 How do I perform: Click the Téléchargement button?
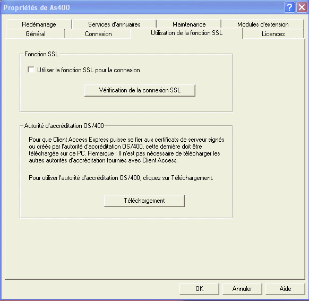(x=144, y=201)
